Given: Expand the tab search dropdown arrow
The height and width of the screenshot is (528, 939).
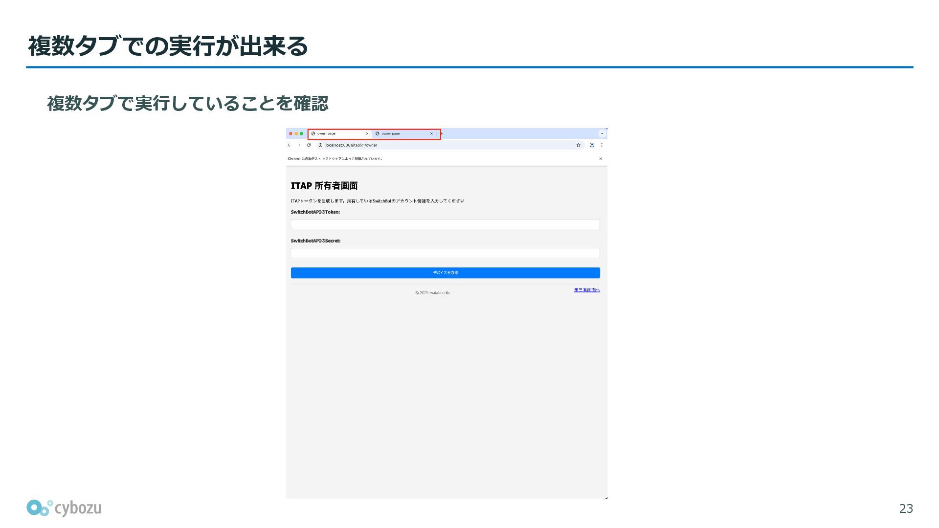Looking at the screenshot, I should click(x=602, y=133).
